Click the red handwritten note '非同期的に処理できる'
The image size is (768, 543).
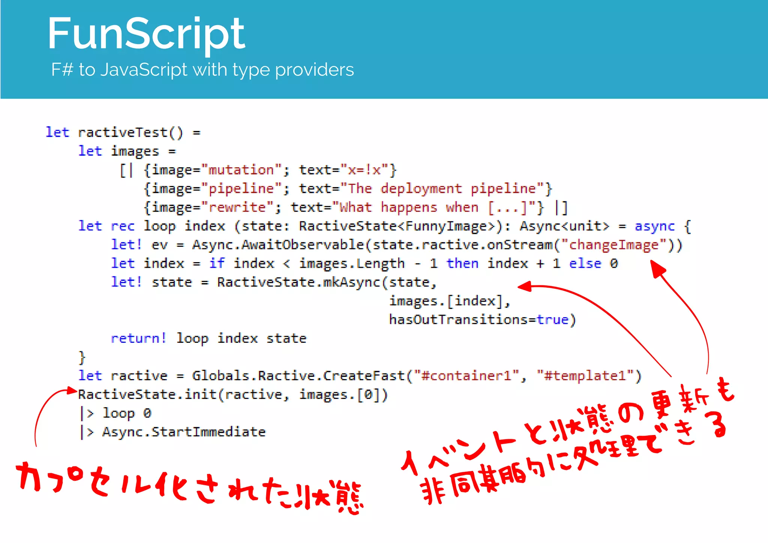[574, 457]
